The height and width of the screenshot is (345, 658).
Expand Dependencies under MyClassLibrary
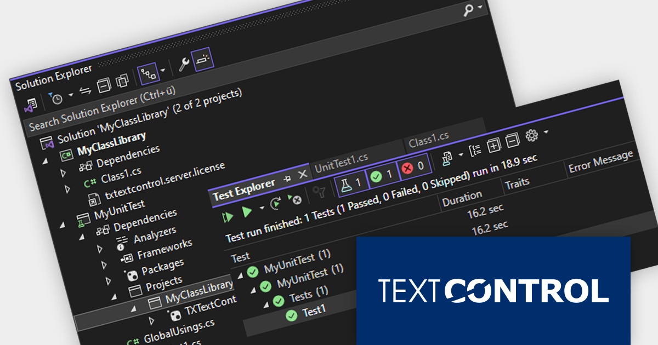[63, 173]
